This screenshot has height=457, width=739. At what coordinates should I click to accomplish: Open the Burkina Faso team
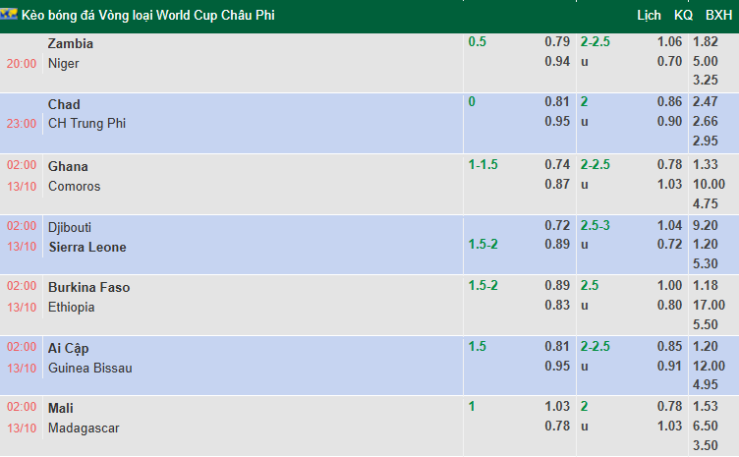[x=88, y=287]
